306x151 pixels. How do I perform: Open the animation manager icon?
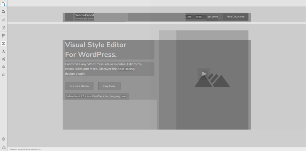4,59
